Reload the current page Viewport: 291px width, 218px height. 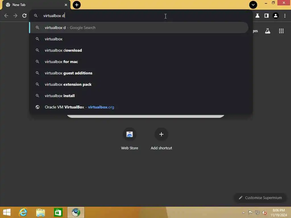(x=24, y=16)
